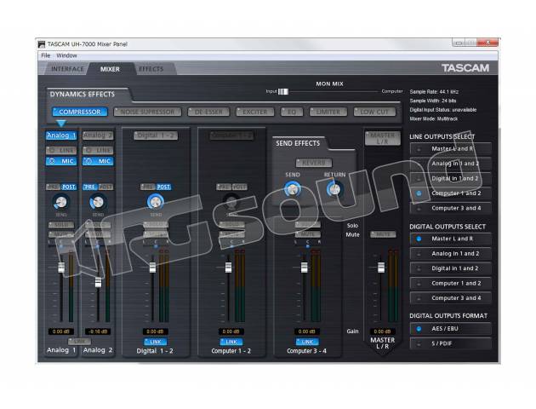
Task: Switch on the LOW CUT filter
Action: (374, 112)
